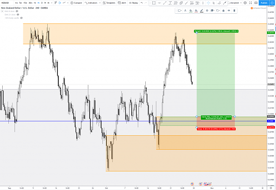Change the red stop fill color
The image size is (276, 190).
pyautogui.click(x=196, y=11)
